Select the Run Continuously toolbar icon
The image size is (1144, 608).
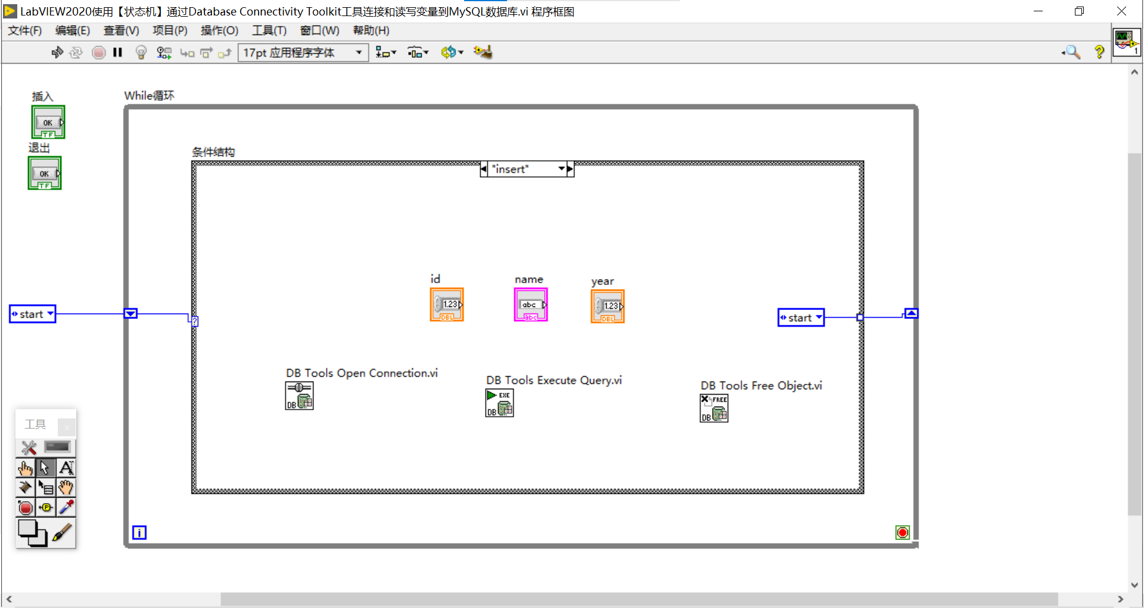(x=76, y=52)
